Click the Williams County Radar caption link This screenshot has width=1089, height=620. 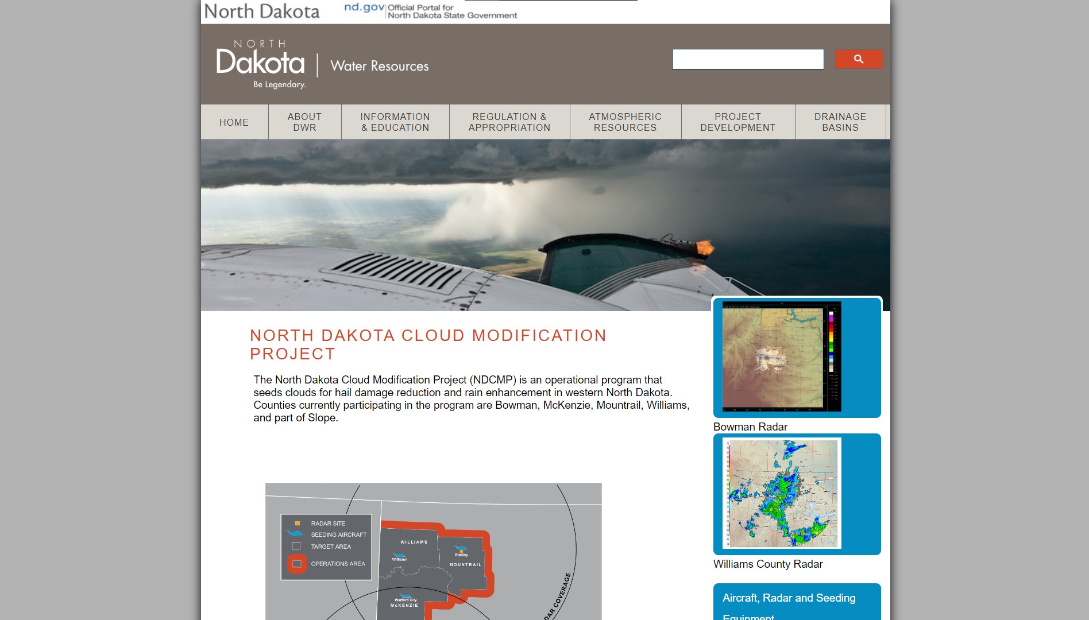(x=767, y=564)
